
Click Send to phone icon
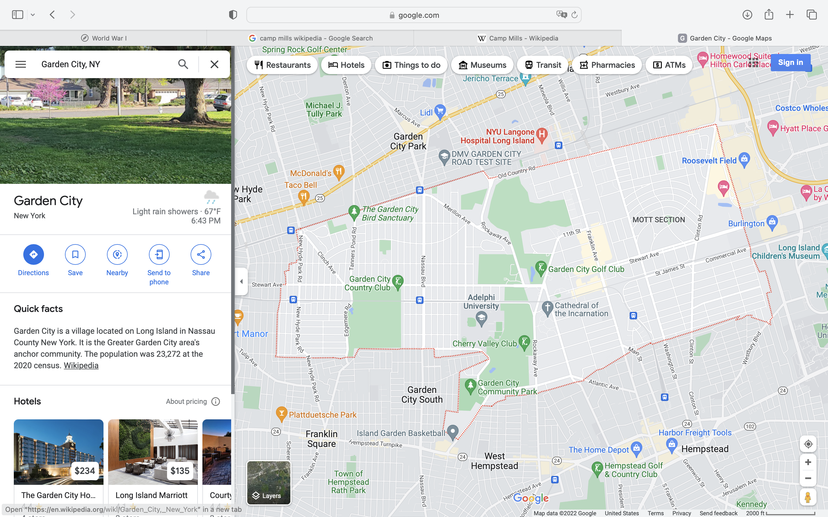coord(159,254)
